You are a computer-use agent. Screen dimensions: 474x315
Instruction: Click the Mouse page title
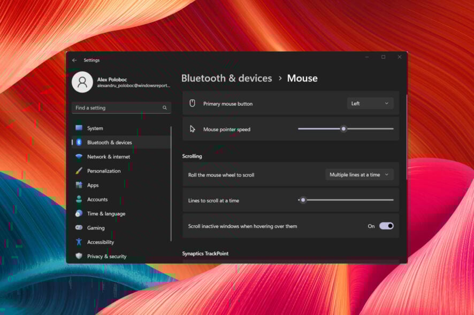point(302,78)
